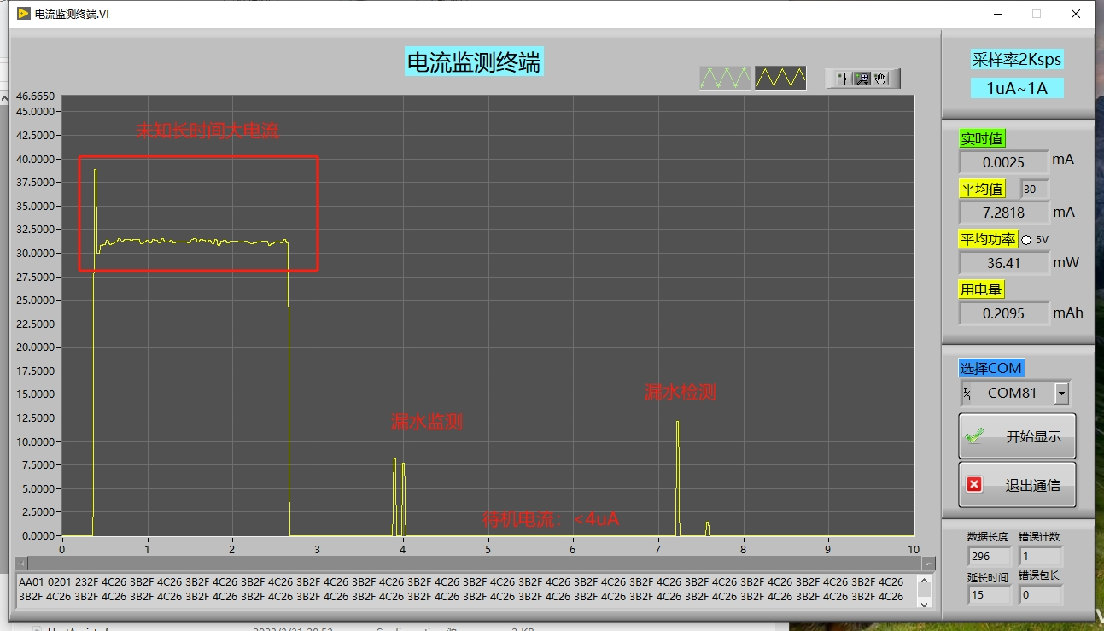Click the 平均功率 field showing 36.41

tap(1004, 263)
